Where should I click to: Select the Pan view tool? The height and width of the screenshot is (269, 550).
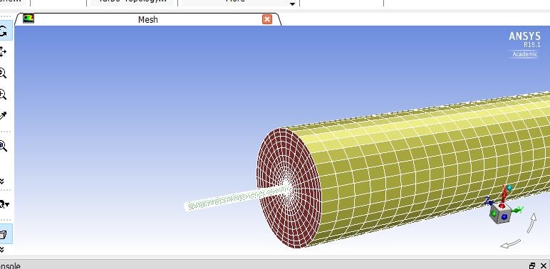[3, 52]
